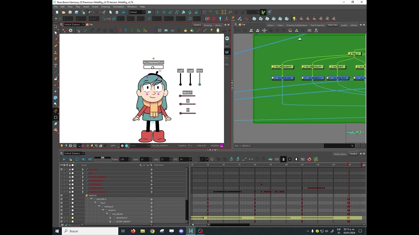This screenshot has height=235, width=419.
Task: Switch to the Tool Properties tab
Action: point(317,25)
